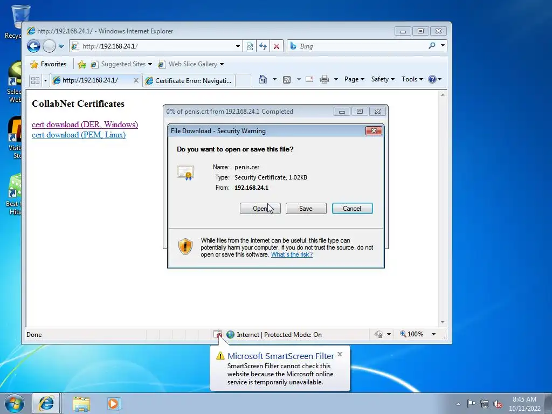This screenshot has width=552, height=414.
Task: Click the browser Back arrow button
Action: tap(34, 46)
